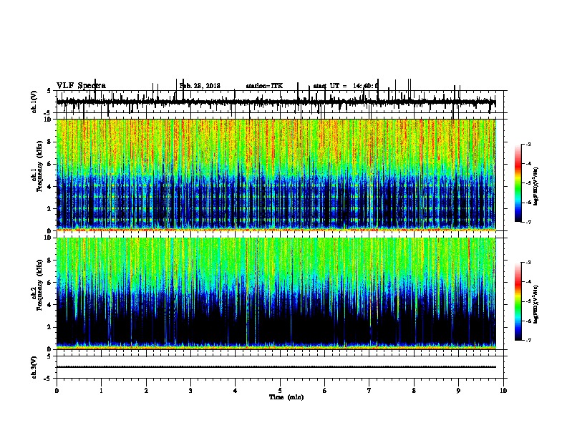Viewport: 567px width, 438px height.
Task: Click time axis tick label "4"
Action: click(236, 391)
